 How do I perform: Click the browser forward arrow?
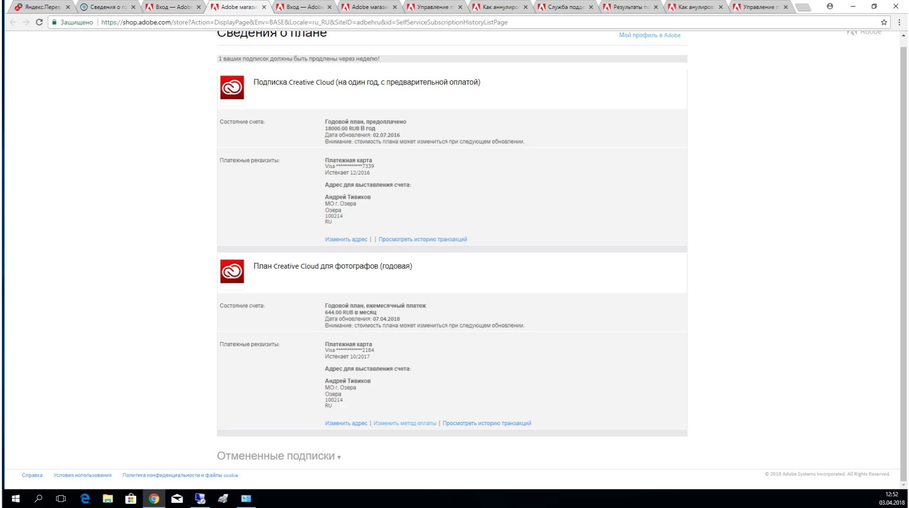tap(26, 22)
